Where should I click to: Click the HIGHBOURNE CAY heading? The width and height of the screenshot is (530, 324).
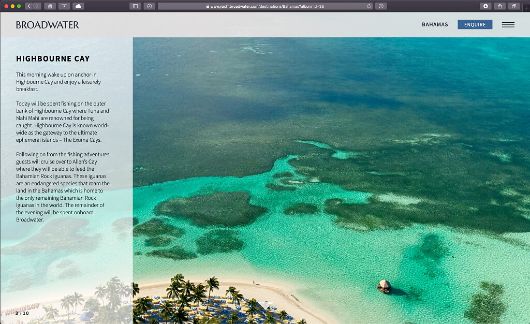point(53,59)
